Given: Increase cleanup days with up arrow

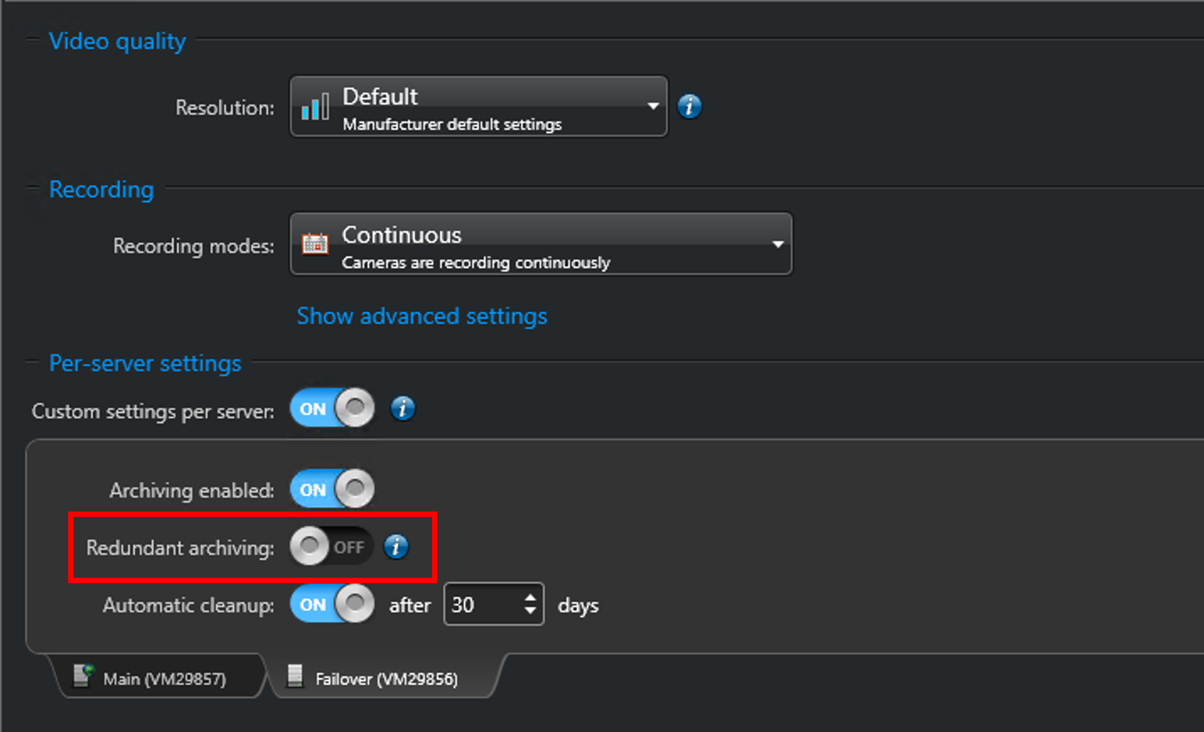Looking at the screenshot, I should tap(530, 598).
